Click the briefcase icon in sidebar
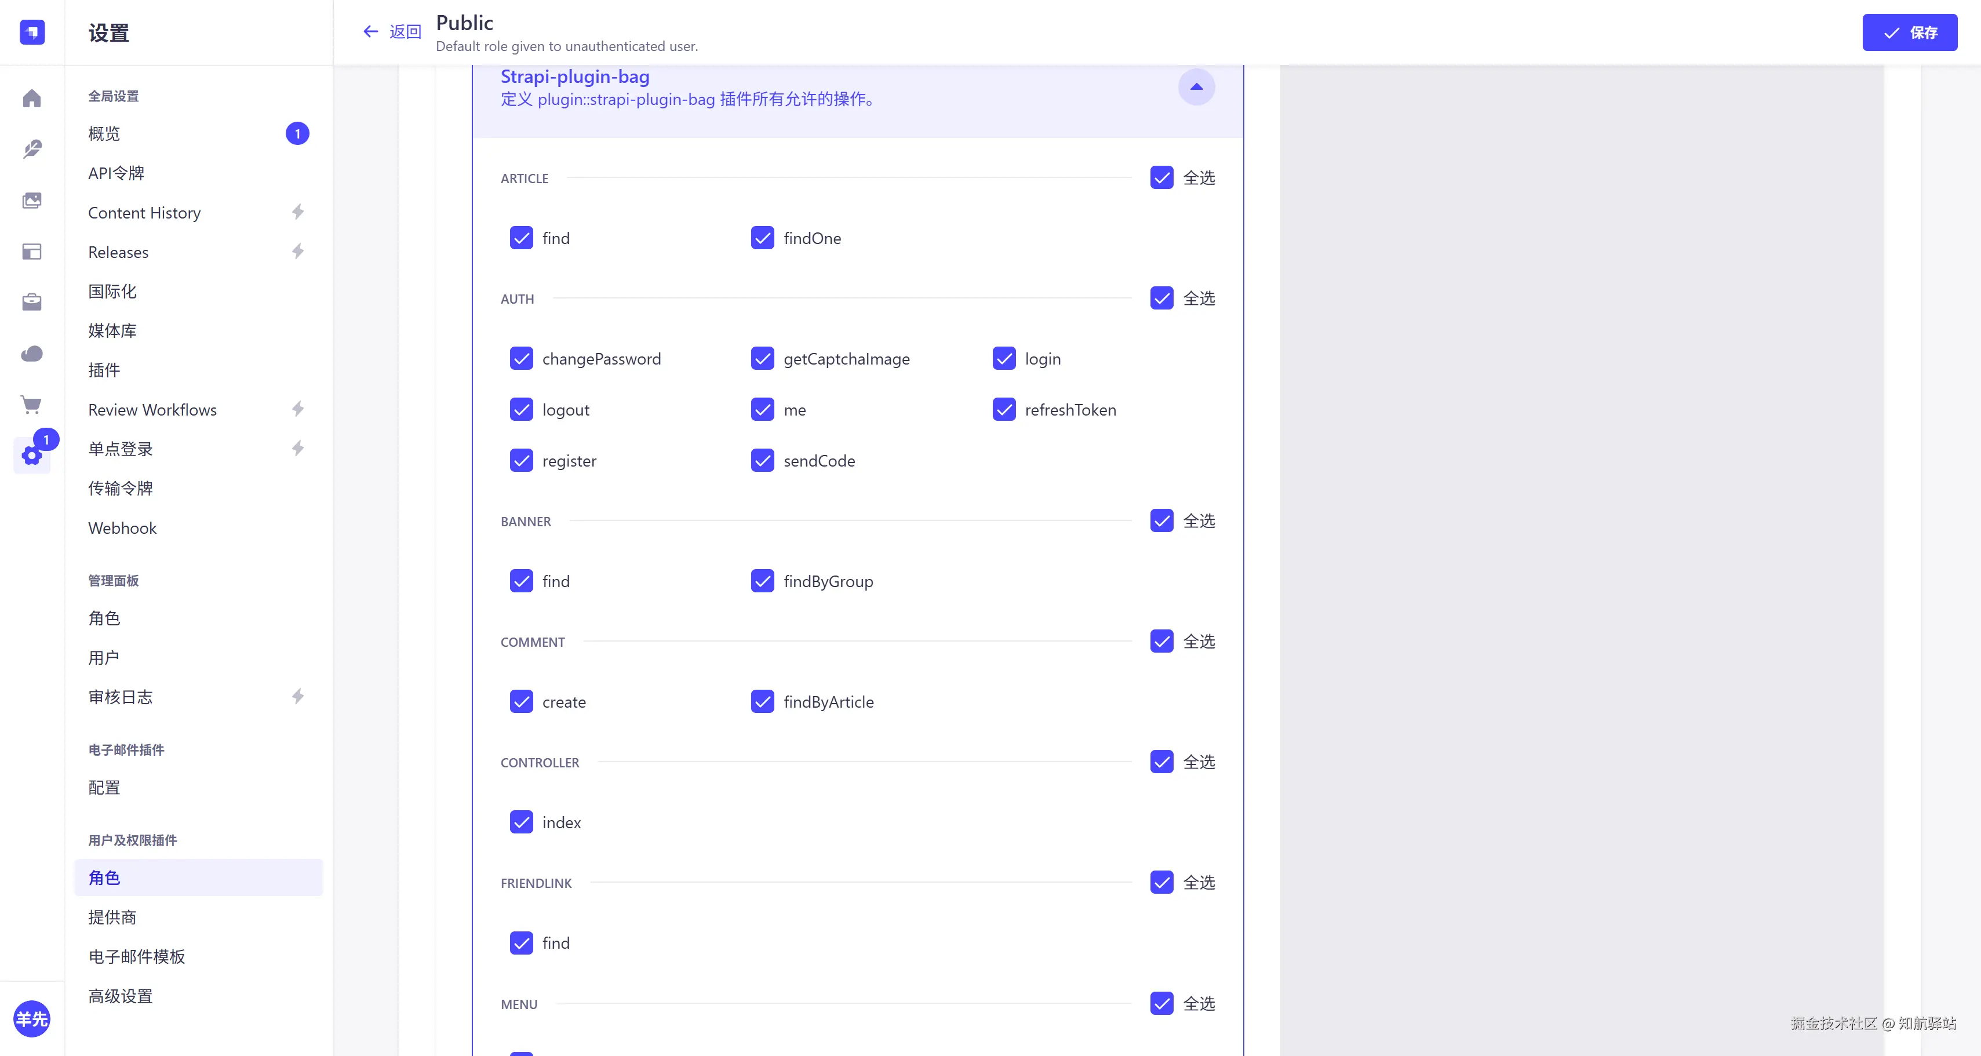Viewport: 1981px width, 1056px height. (x=31, y=303)
